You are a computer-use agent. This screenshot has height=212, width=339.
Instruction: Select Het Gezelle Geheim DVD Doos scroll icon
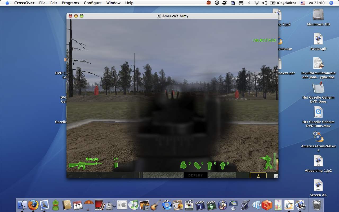point(318,88)
